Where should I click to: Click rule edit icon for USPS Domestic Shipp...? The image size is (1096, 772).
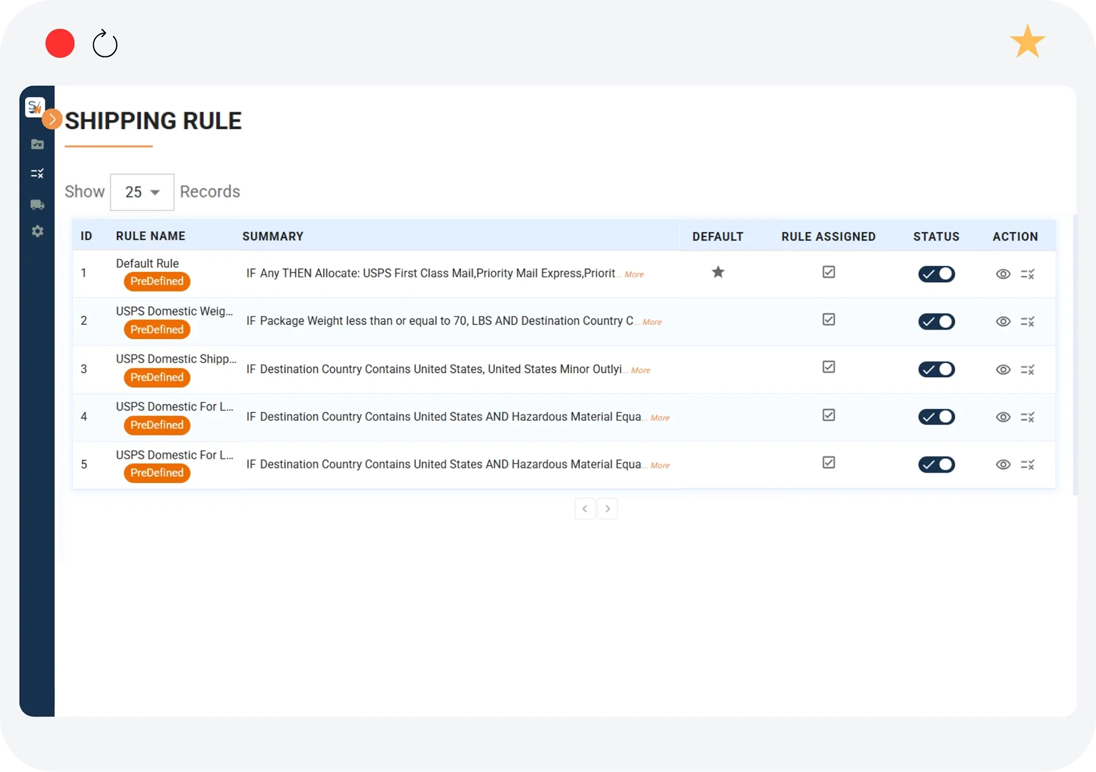click(1027, 369)
